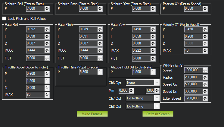
Task: Click the Write Params button
Action: [x=92, y=114]
